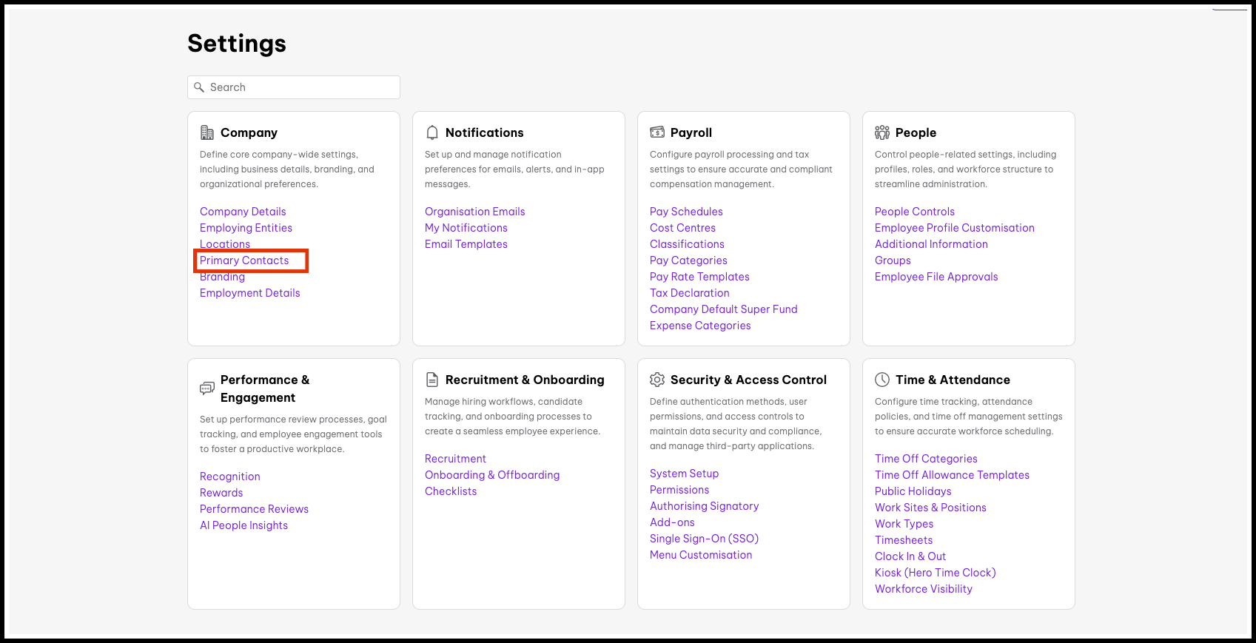Screen dimensions: 1256x643
Task: Go to Email Templates
Action: (466, 244)
